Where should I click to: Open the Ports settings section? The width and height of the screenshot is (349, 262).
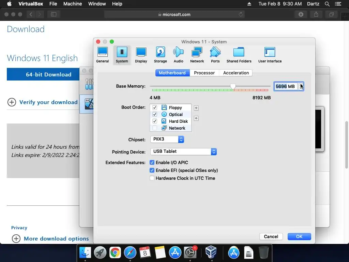[x=215, y=55]
